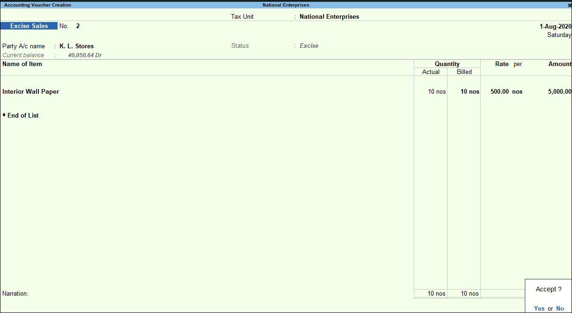Image resolution: width=572 pixels, height=313 pixels.
Task: Click the Amount column header
Action: pos(560,64)
